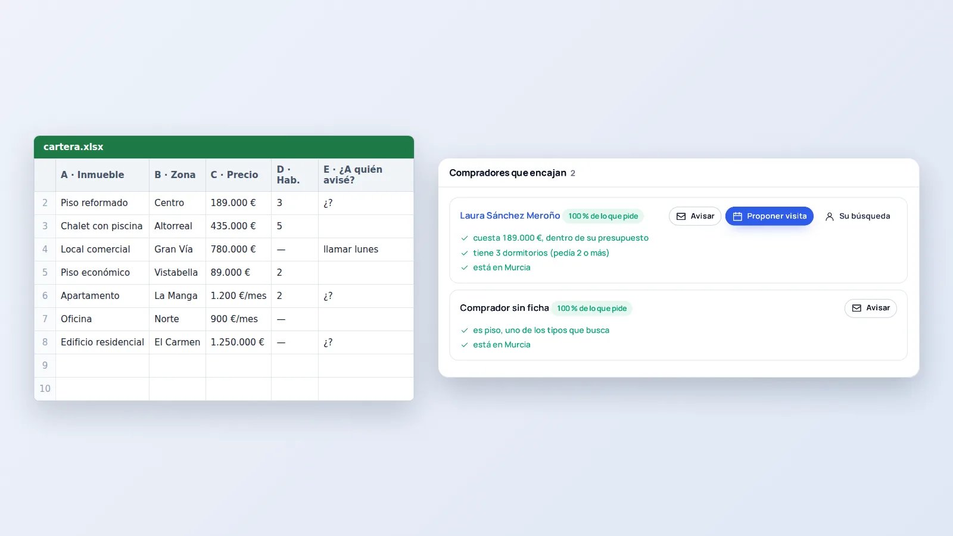
Task: Select the '1.250.000 €' price cell
Action: (x=238, y=342)
